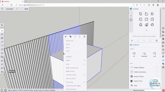Select the Arc drawing tool
The width and height of the screenshot is (165, 92).
2,45
